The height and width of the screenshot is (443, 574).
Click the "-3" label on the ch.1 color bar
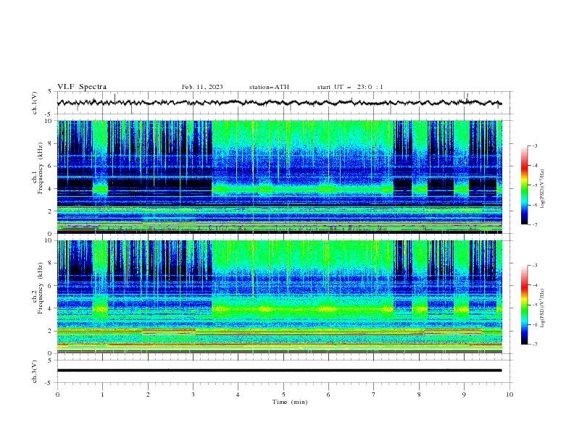[x=534, y=145]
